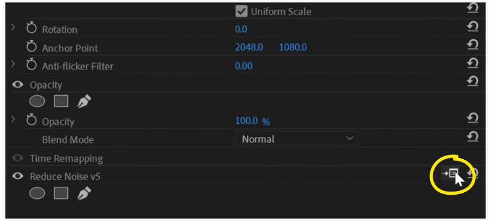Create 4-point polygon mask under Opacity

(61, 102)
